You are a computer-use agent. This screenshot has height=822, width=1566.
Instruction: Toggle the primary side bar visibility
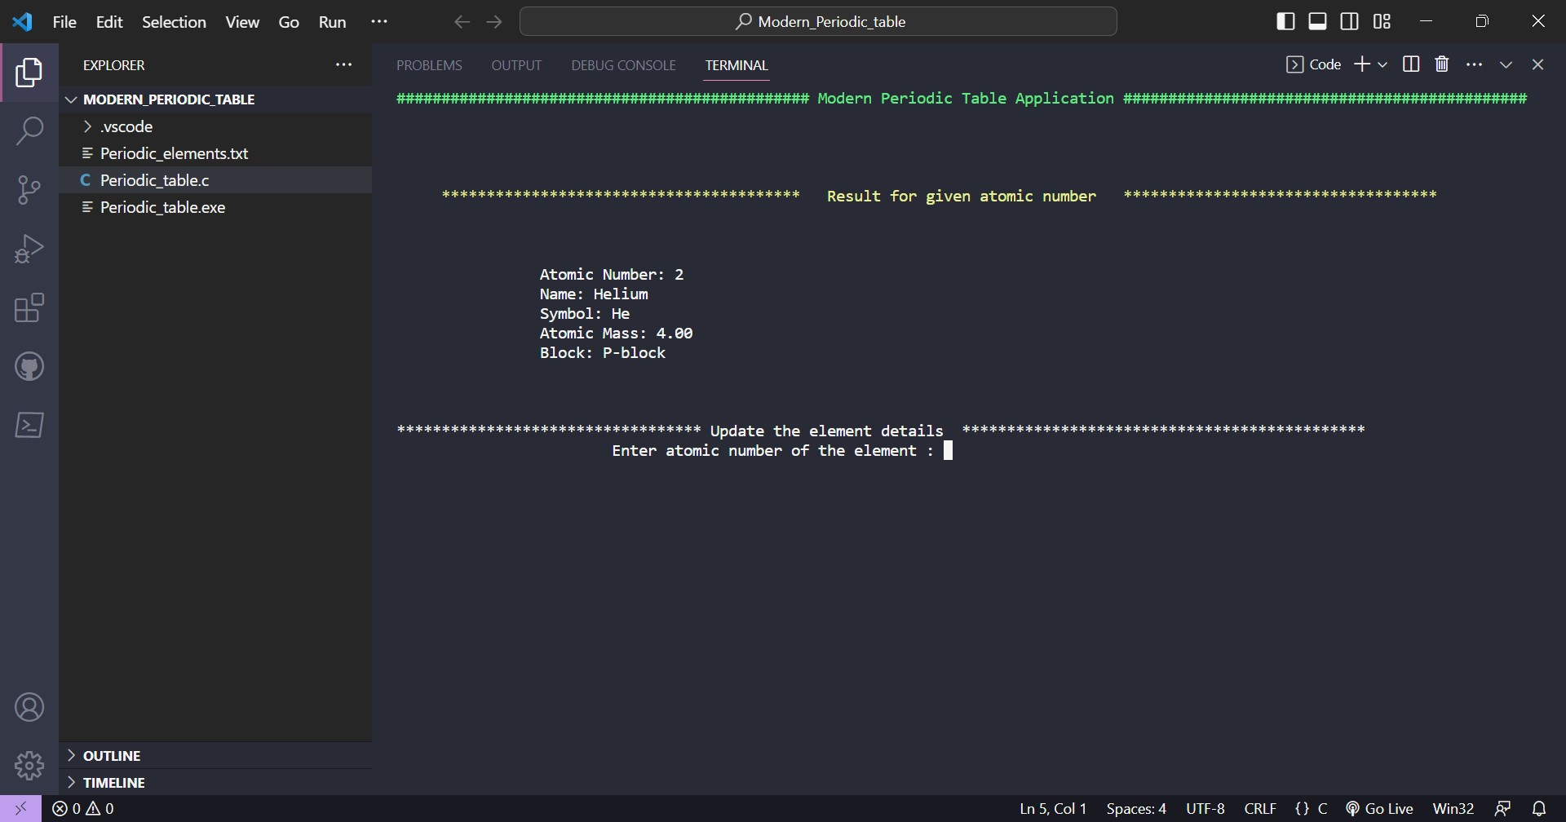1286,21
